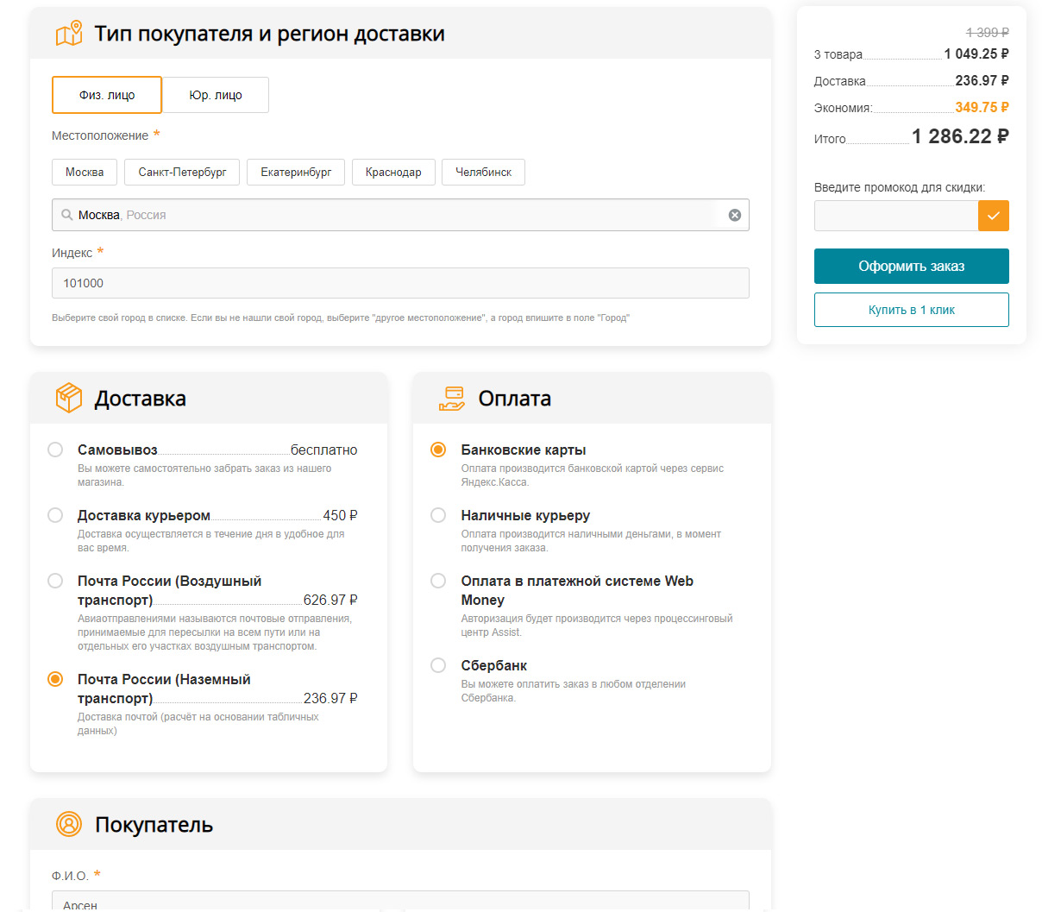Select Почта России air transport delivery
The image size is (1042, 912).
(55, 581)
